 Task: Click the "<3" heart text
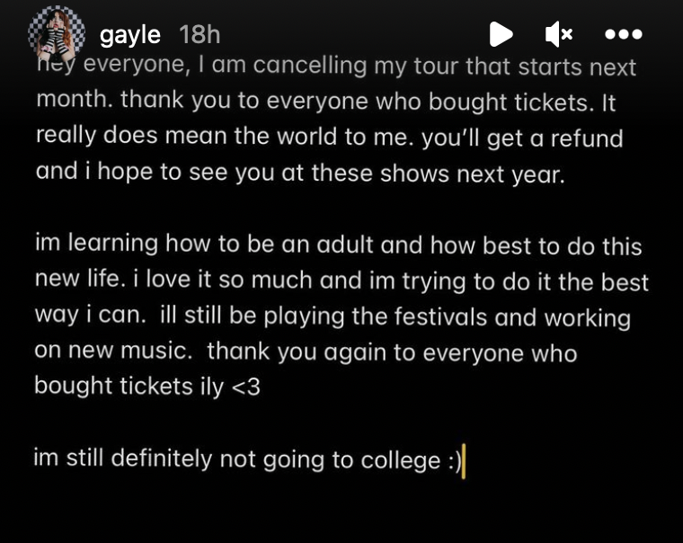(x=244, y=386)
